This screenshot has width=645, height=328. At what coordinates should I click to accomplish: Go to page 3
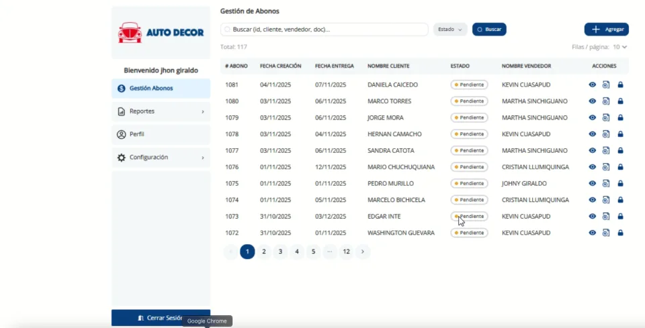click(280, 252)
